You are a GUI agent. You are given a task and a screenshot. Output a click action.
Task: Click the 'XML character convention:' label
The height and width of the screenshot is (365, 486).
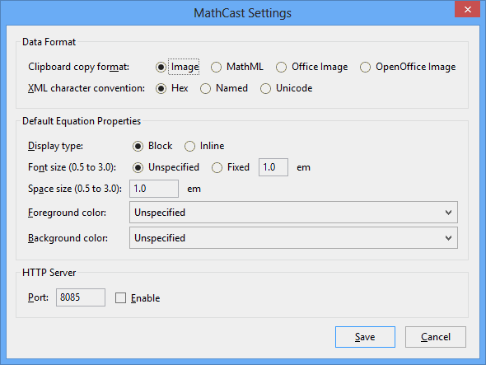(x=86, y=88)
